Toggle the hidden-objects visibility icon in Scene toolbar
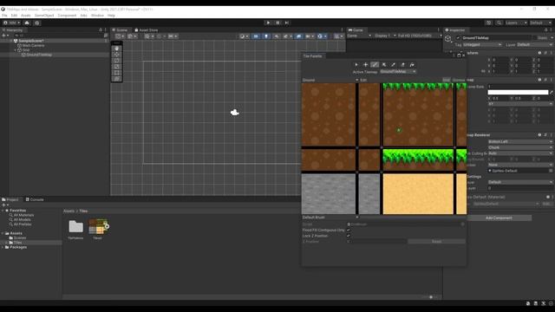555x312 pixels. (298, 36)
